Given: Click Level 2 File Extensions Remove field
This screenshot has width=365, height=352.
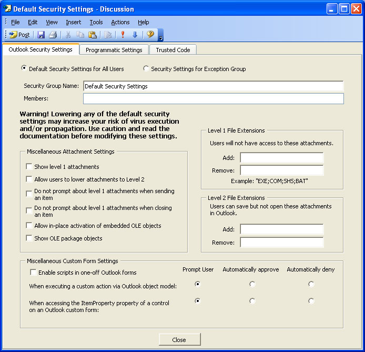Looking at the screenshot, I should 282,243.
